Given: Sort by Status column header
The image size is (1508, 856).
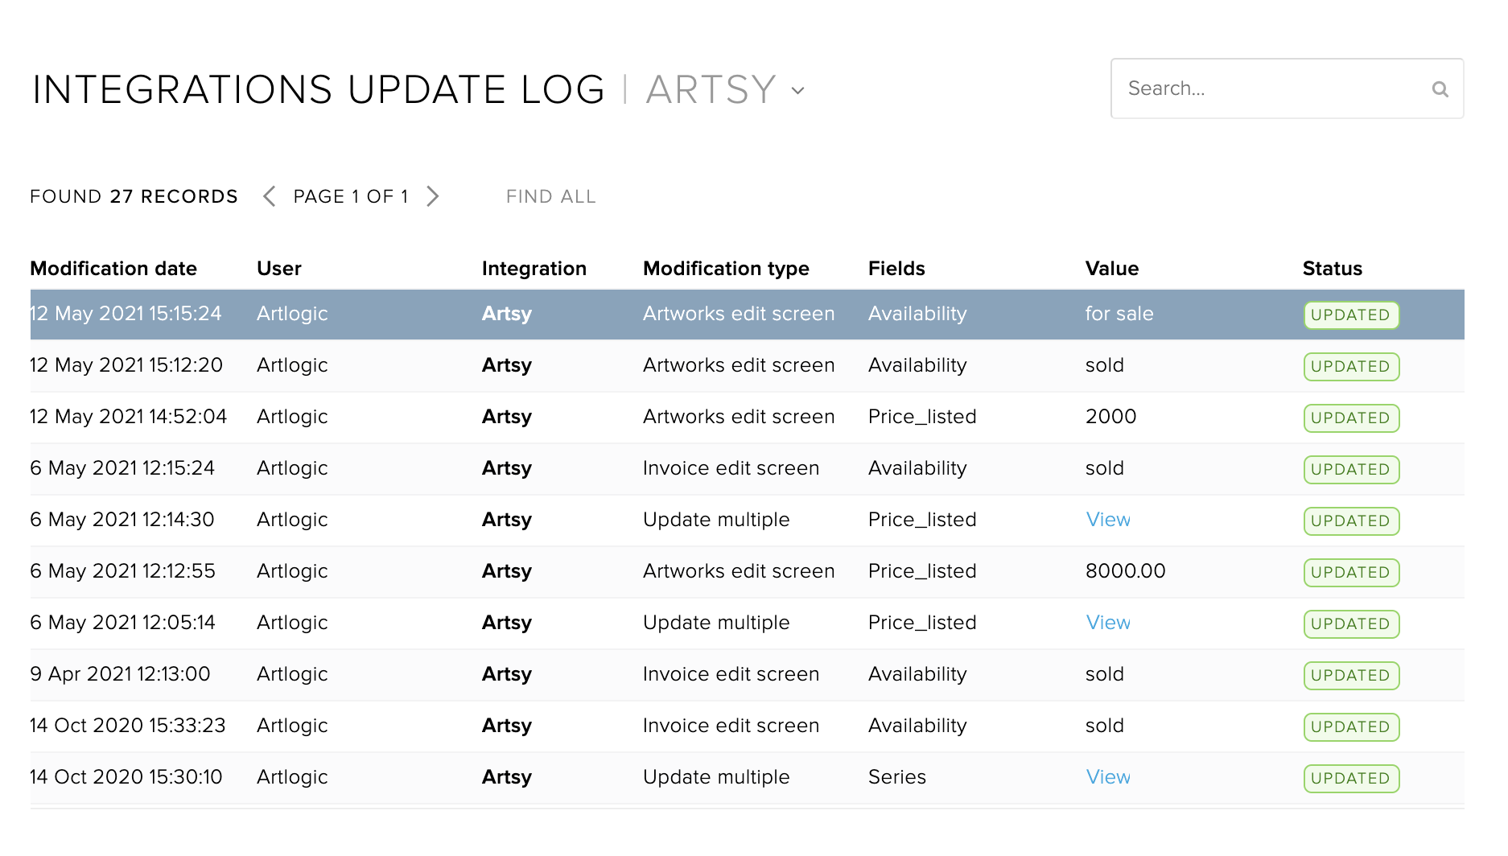Looking at the screenshot, I should click(1332, 269).
